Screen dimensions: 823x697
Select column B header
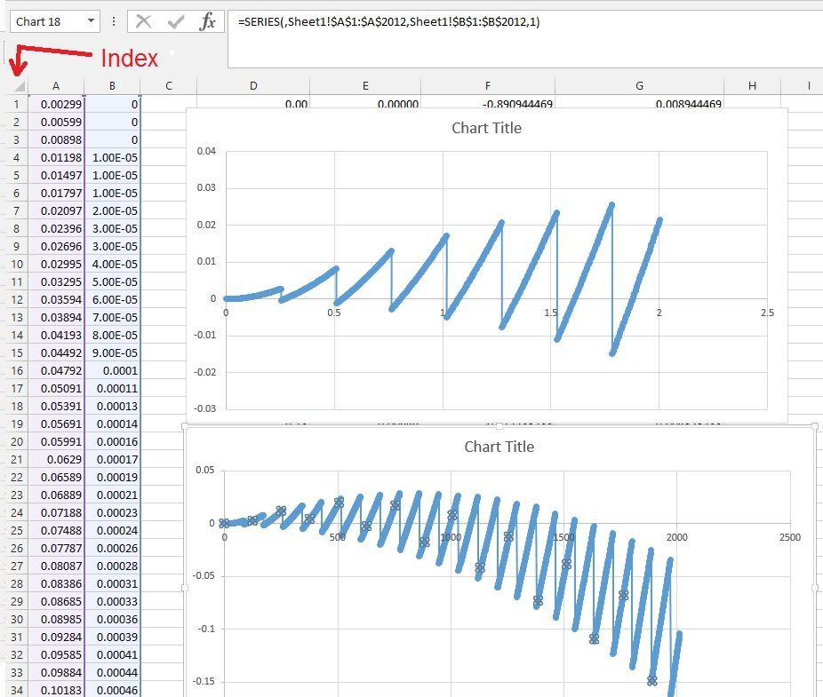[x=112, y=86]
